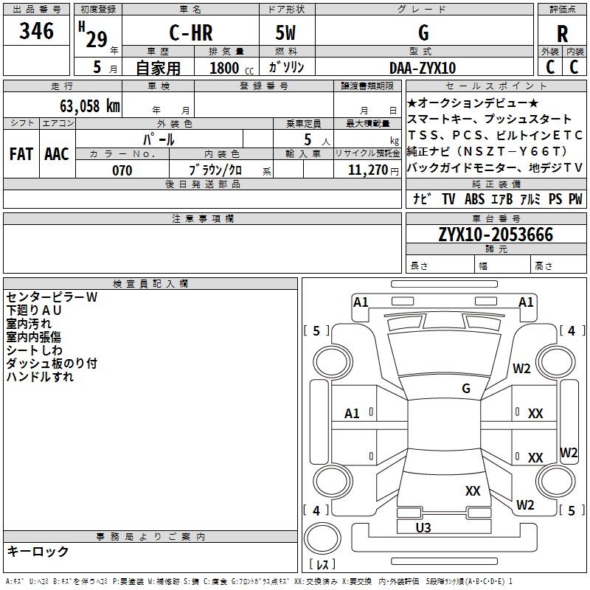
Task: Select the ★オークションデビュー★ sales point line
Action: (473, 103)
